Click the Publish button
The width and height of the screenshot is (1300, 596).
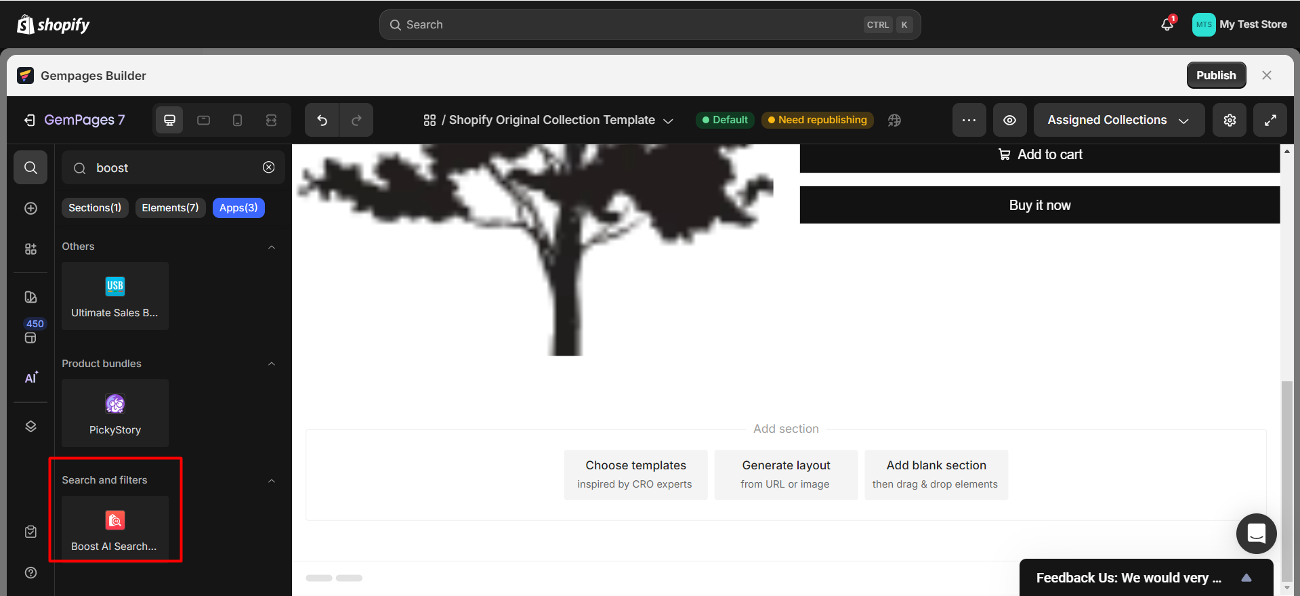pos(1216,75)
